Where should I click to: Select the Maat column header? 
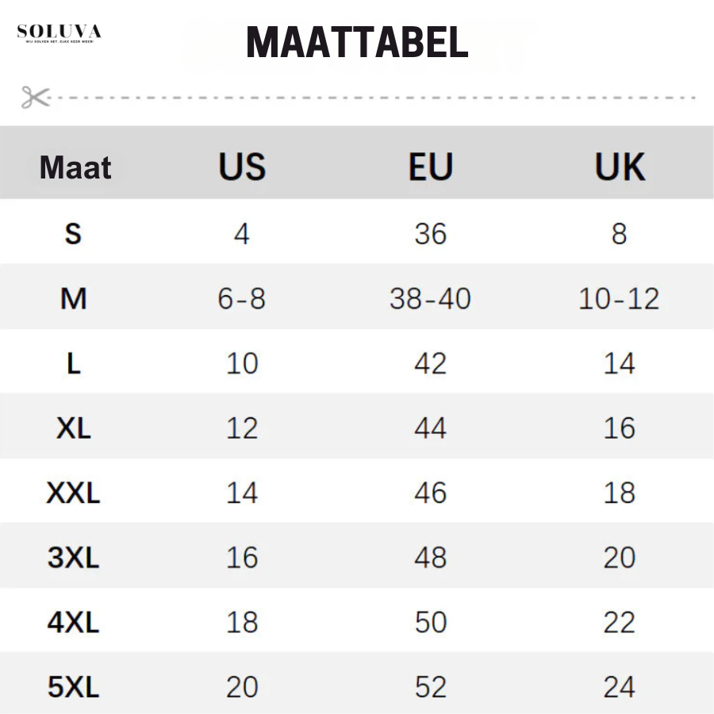coord(75,168)
